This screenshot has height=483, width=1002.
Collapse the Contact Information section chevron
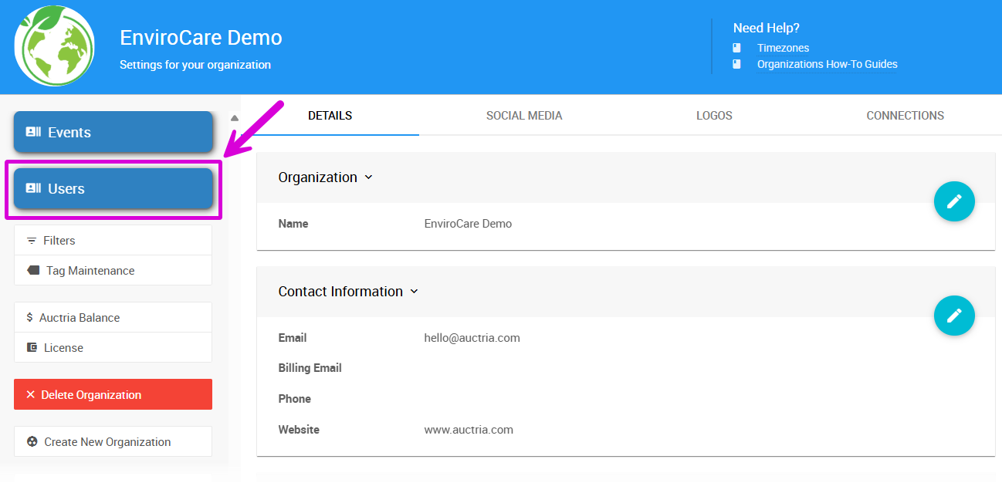[x=414, y=292]
